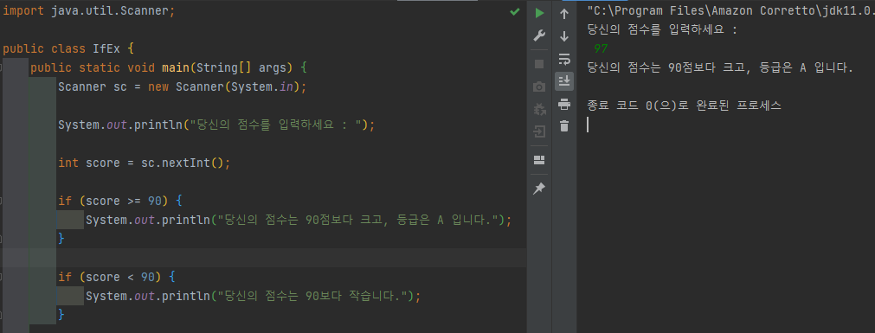Click the Stop process square icon
Viewport: 875px width, 333px height.
coord(539,64)
